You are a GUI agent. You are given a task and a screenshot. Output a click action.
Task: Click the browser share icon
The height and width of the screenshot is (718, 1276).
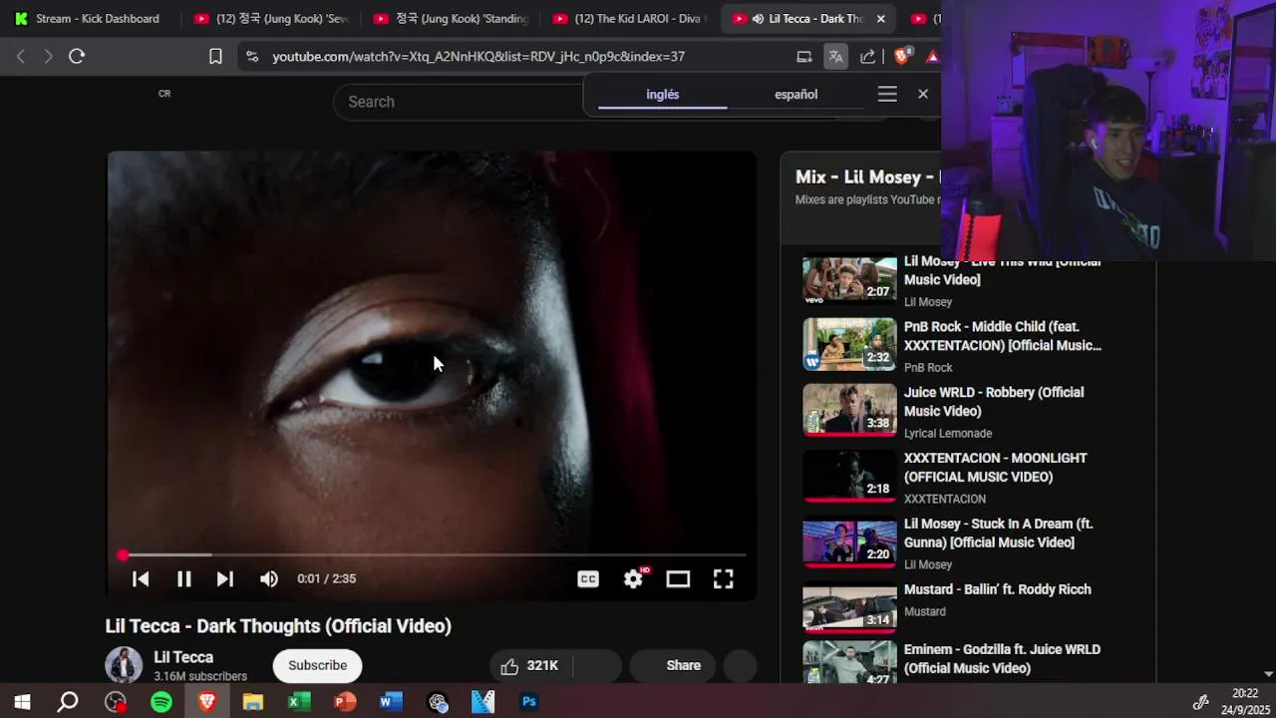click(867, 56)
